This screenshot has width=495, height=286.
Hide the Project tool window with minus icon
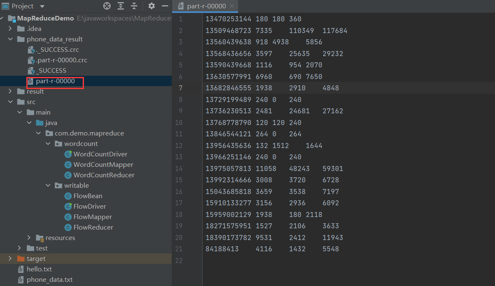(x=165, y=6)
